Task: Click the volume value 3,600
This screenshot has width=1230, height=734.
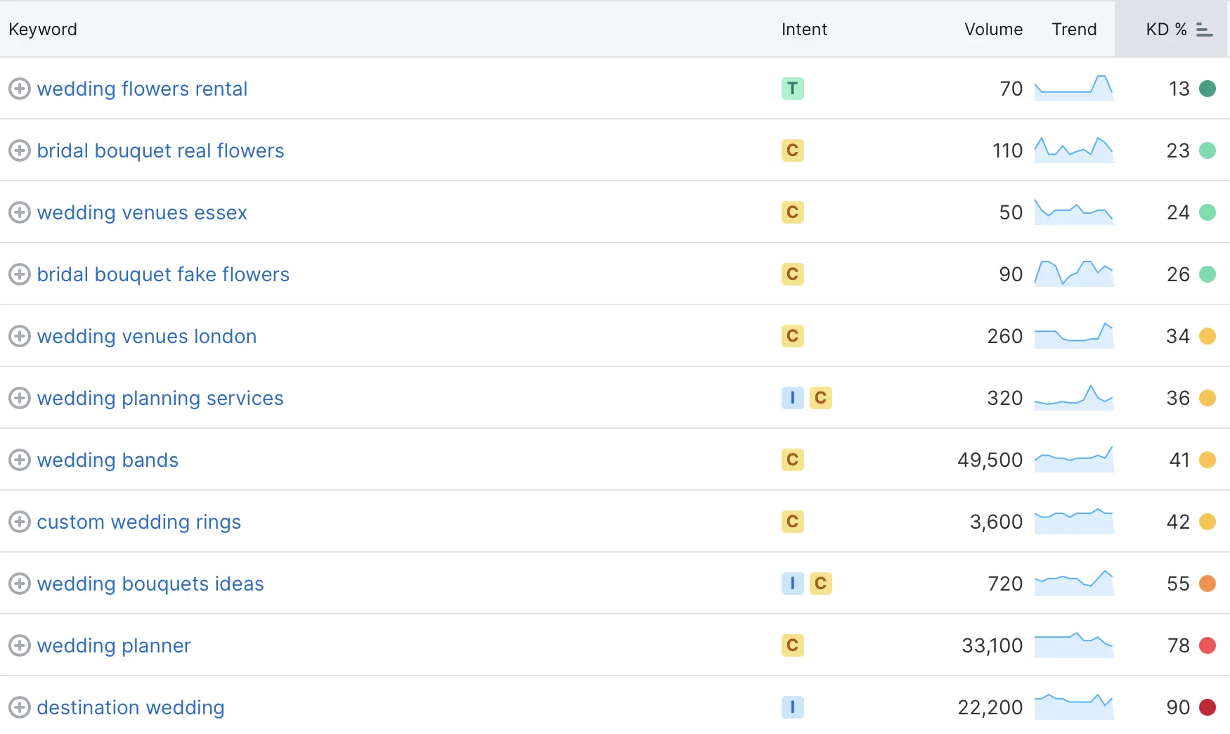Action: pos(996,522)
